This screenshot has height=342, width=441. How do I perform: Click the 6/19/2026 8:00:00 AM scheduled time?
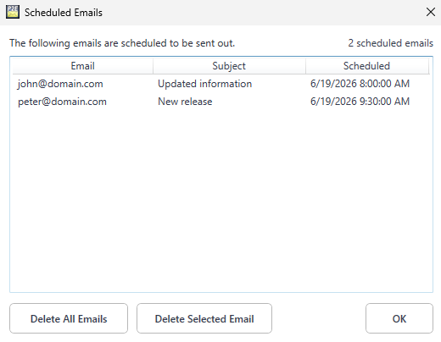click(360, 84)
